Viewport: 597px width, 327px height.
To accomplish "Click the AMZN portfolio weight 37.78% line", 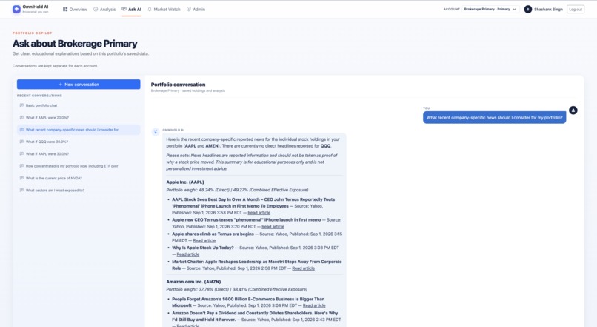I will coord(236,289).
